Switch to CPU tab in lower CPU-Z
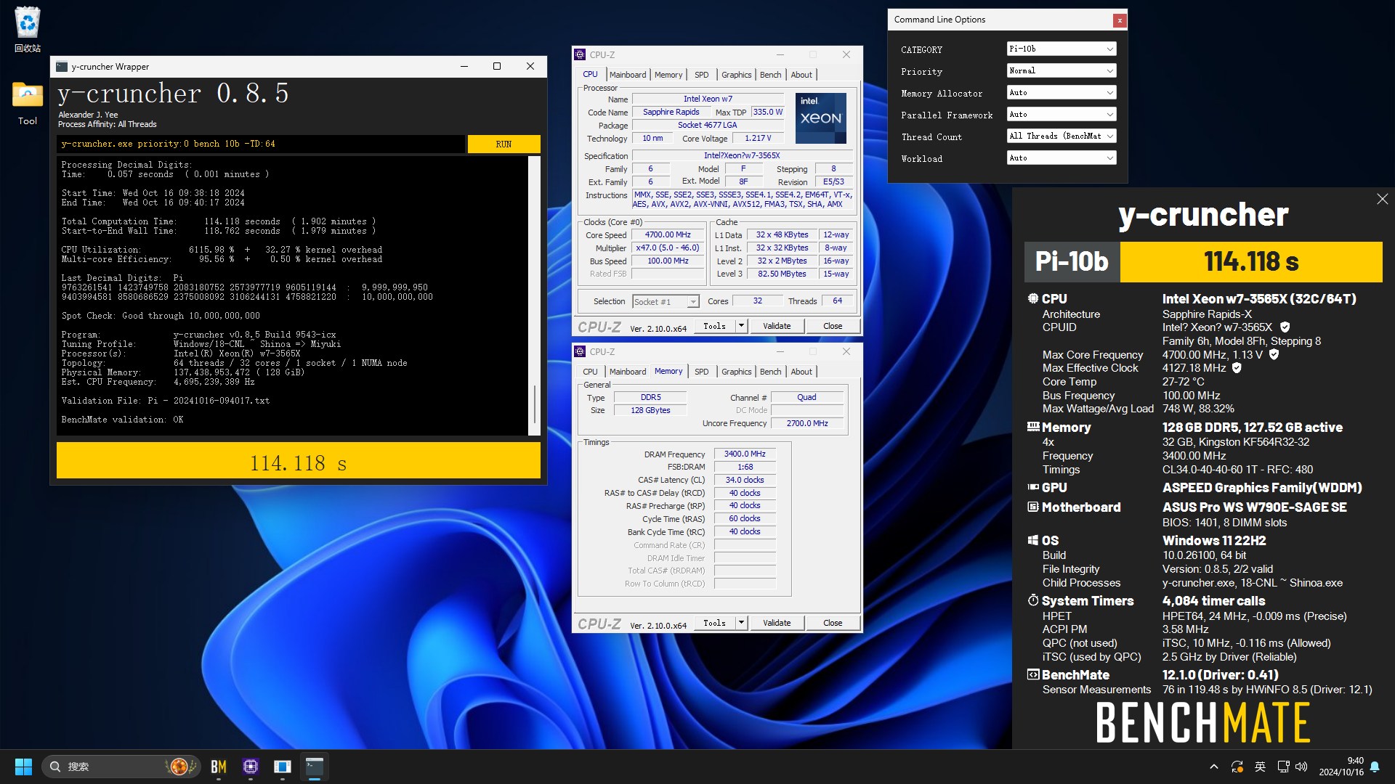The width and height of the screenshot is (1395, 784). click(x=590, y=372)
